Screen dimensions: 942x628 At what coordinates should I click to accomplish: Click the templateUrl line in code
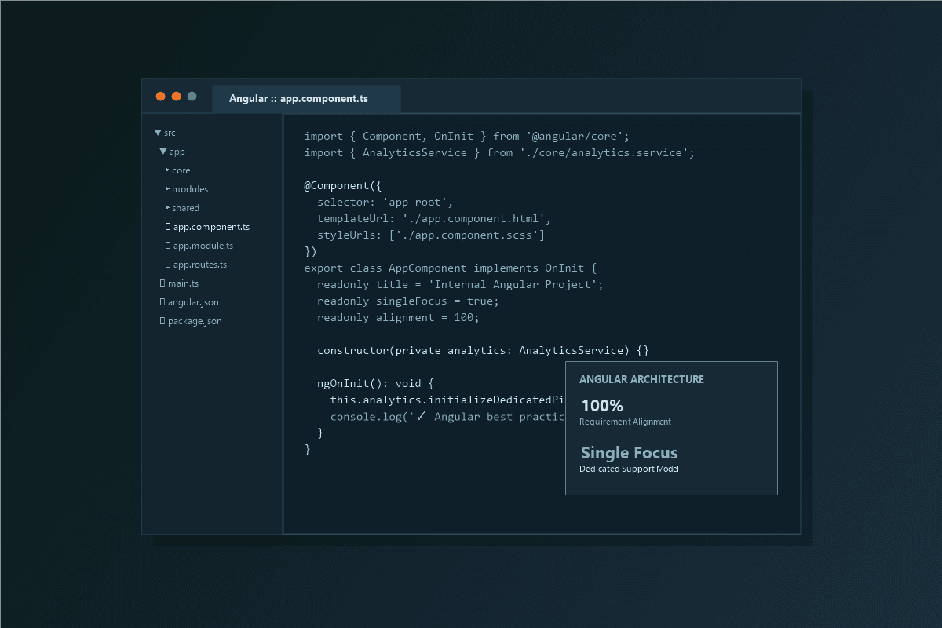click(434, 218)
